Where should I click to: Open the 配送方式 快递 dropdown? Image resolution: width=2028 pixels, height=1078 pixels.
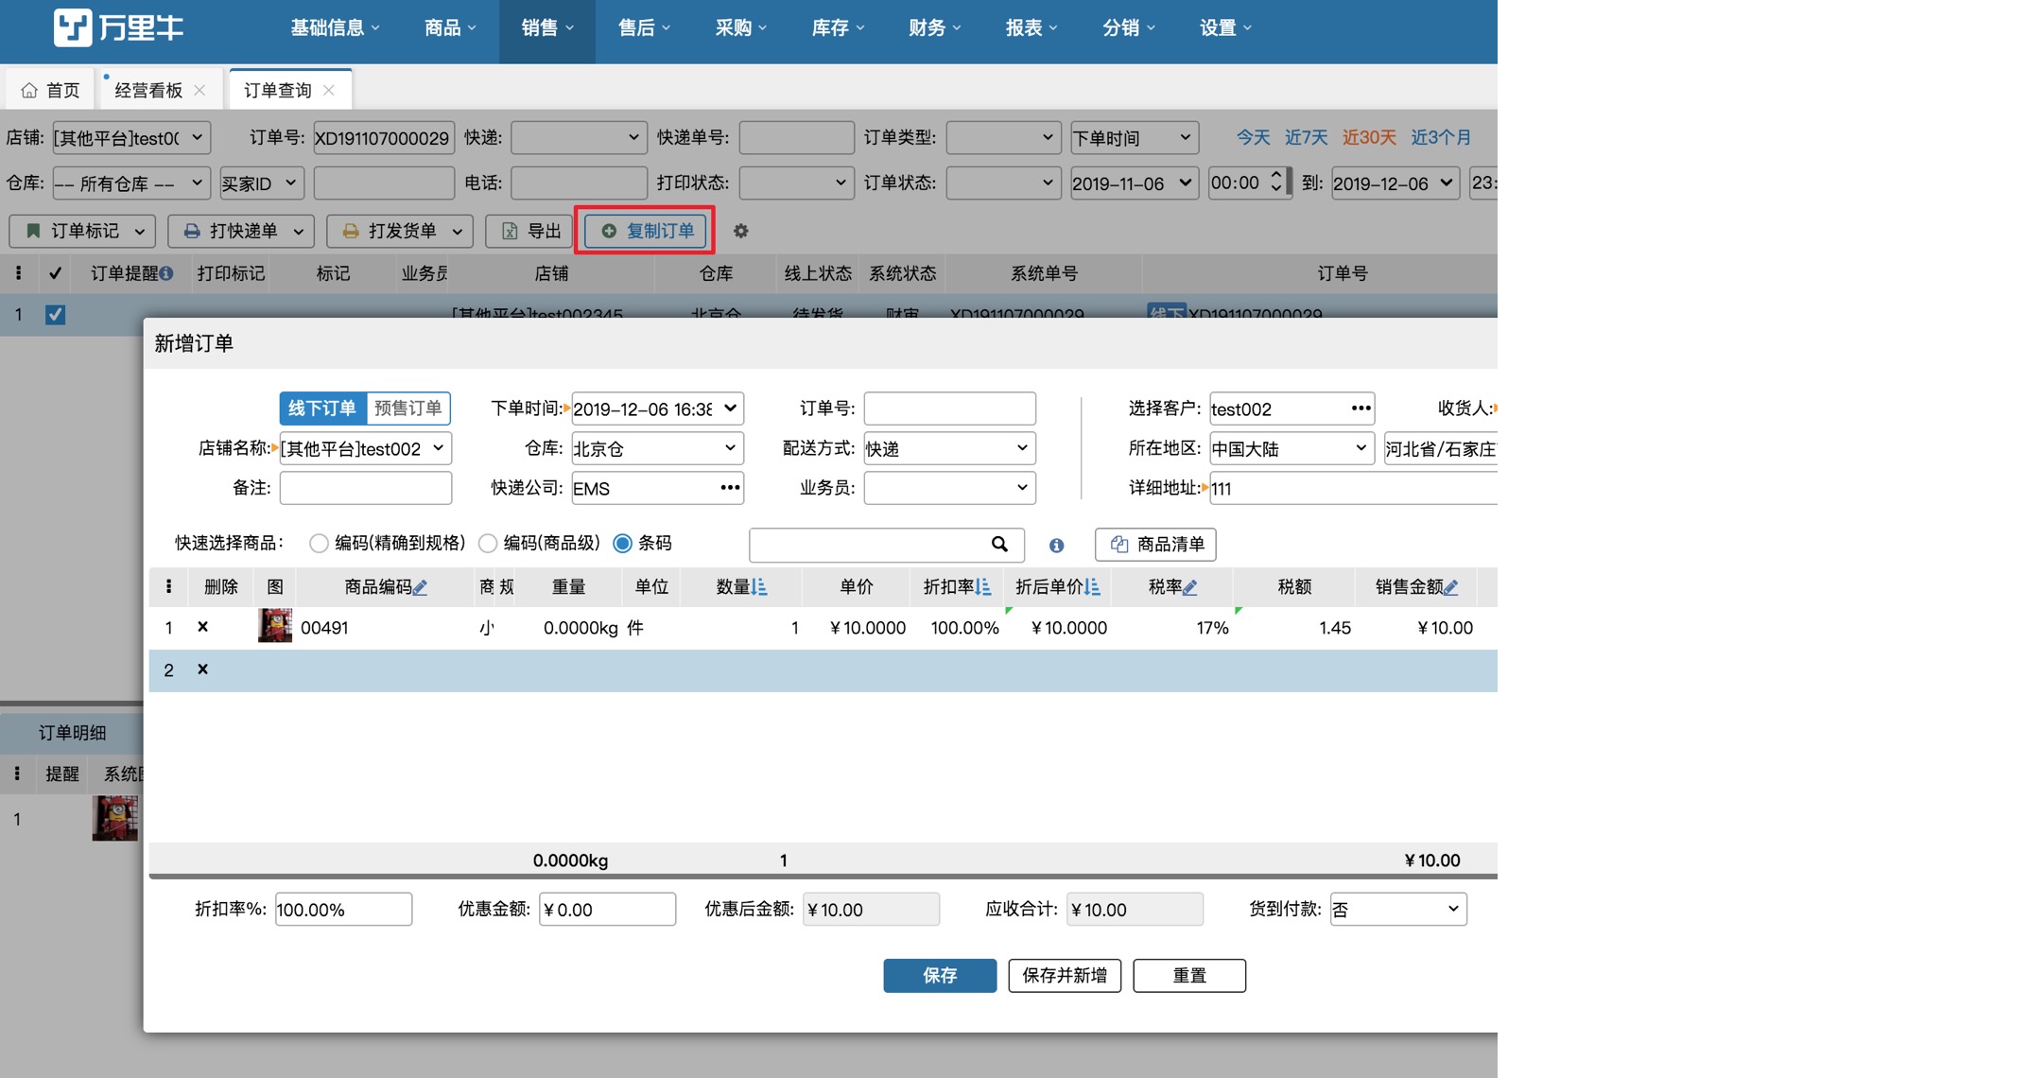[x=948, y=448]
